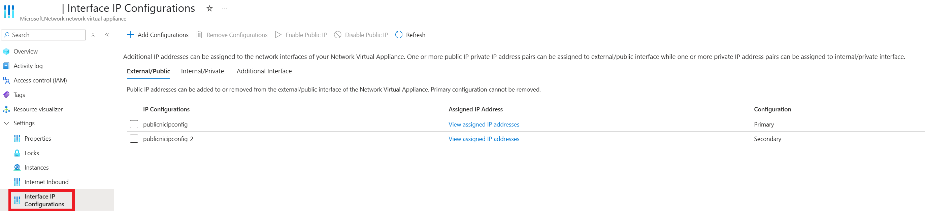Click the favorite star icon

[209, 8]
